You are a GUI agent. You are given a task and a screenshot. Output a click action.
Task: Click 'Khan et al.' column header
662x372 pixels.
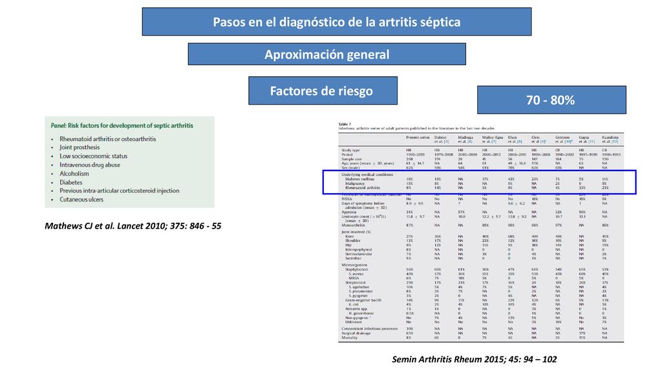[515, 139]
